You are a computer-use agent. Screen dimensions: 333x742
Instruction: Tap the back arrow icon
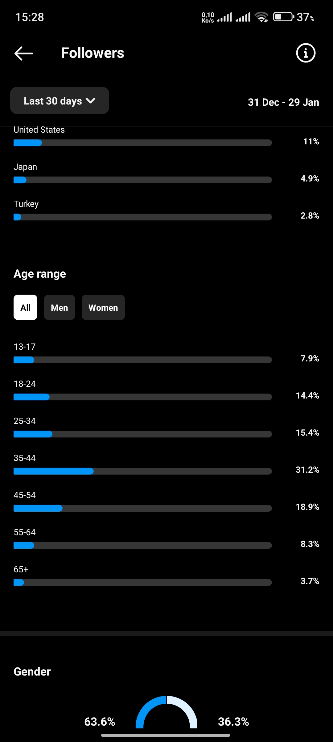pos(24,53)
